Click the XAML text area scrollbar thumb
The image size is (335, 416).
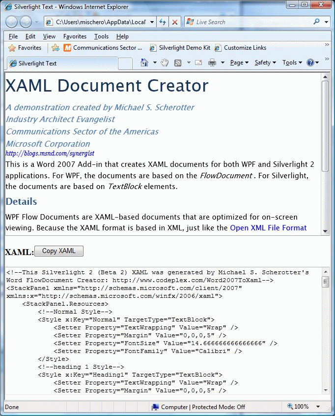pyautogui.click(x=326, y=282)
